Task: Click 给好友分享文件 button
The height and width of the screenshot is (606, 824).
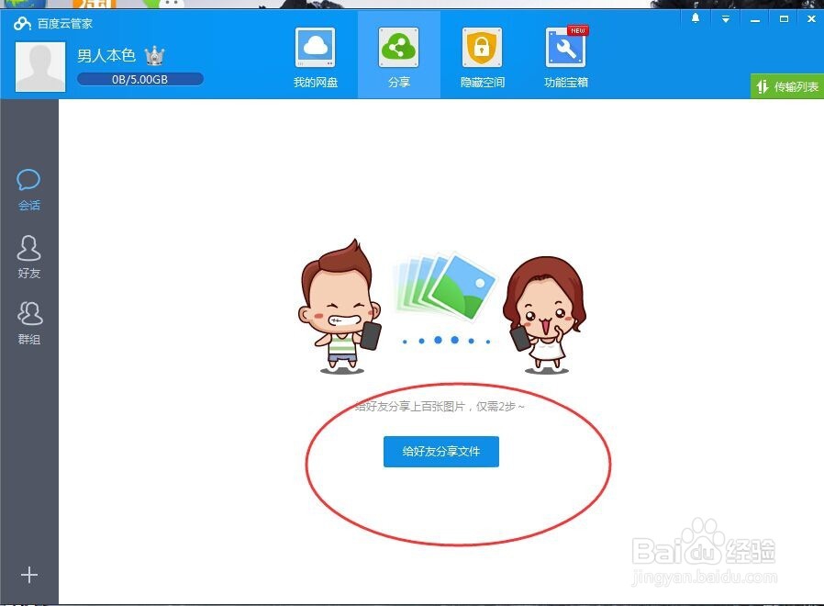Action: click(440, 452)
